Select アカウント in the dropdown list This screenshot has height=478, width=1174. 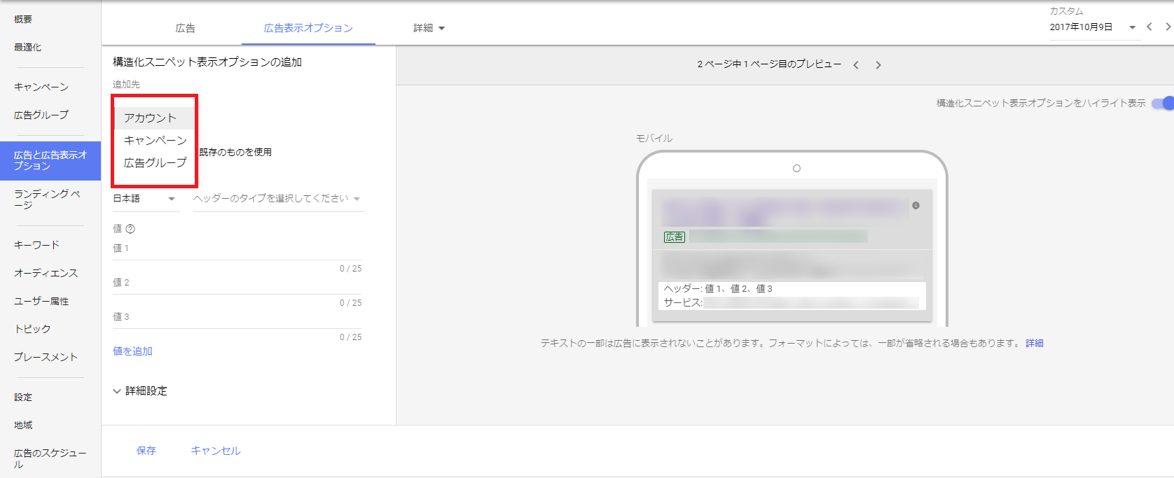pyautogui.click(x=154, y=118)
